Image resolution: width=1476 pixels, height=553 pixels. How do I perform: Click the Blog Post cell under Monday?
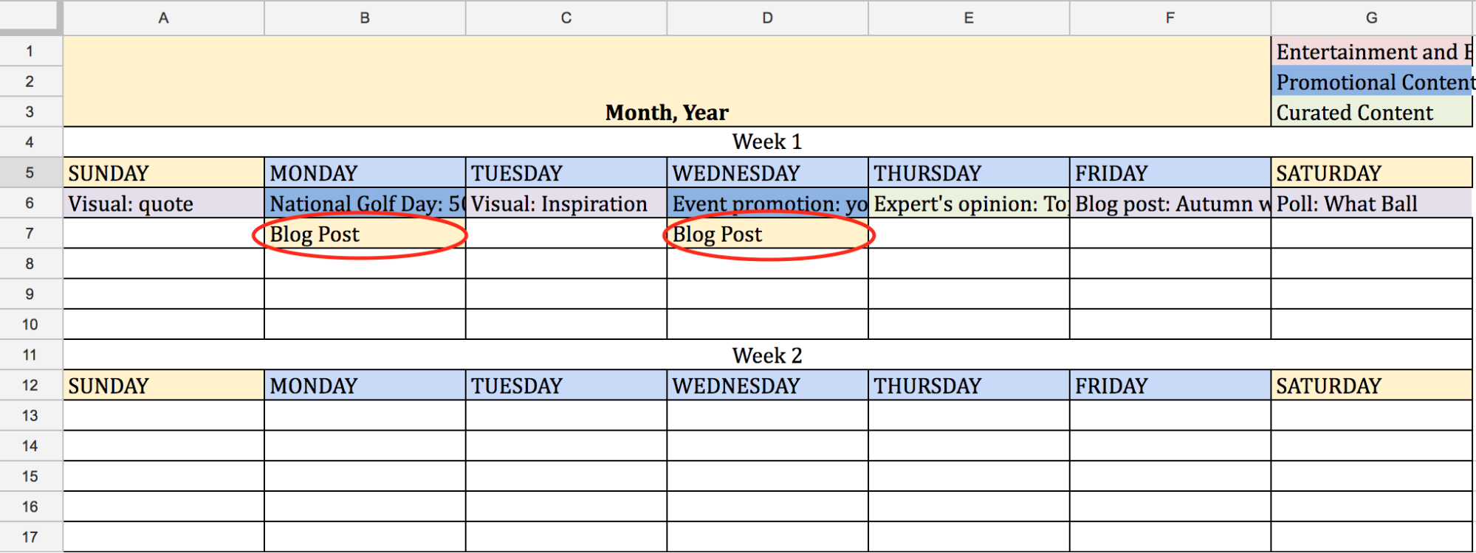365,234
